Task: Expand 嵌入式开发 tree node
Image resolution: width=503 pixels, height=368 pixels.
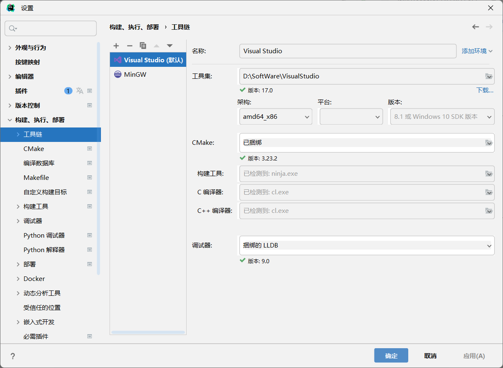Action: coord(18,322)
